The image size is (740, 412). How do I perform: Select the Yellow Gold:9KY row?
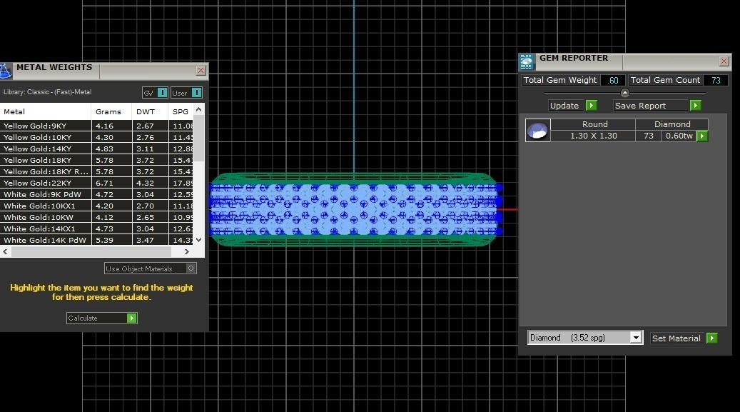(x=97, y=126)
